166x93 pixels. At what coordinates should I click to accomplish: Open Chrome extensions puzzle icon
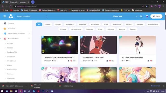151,6
